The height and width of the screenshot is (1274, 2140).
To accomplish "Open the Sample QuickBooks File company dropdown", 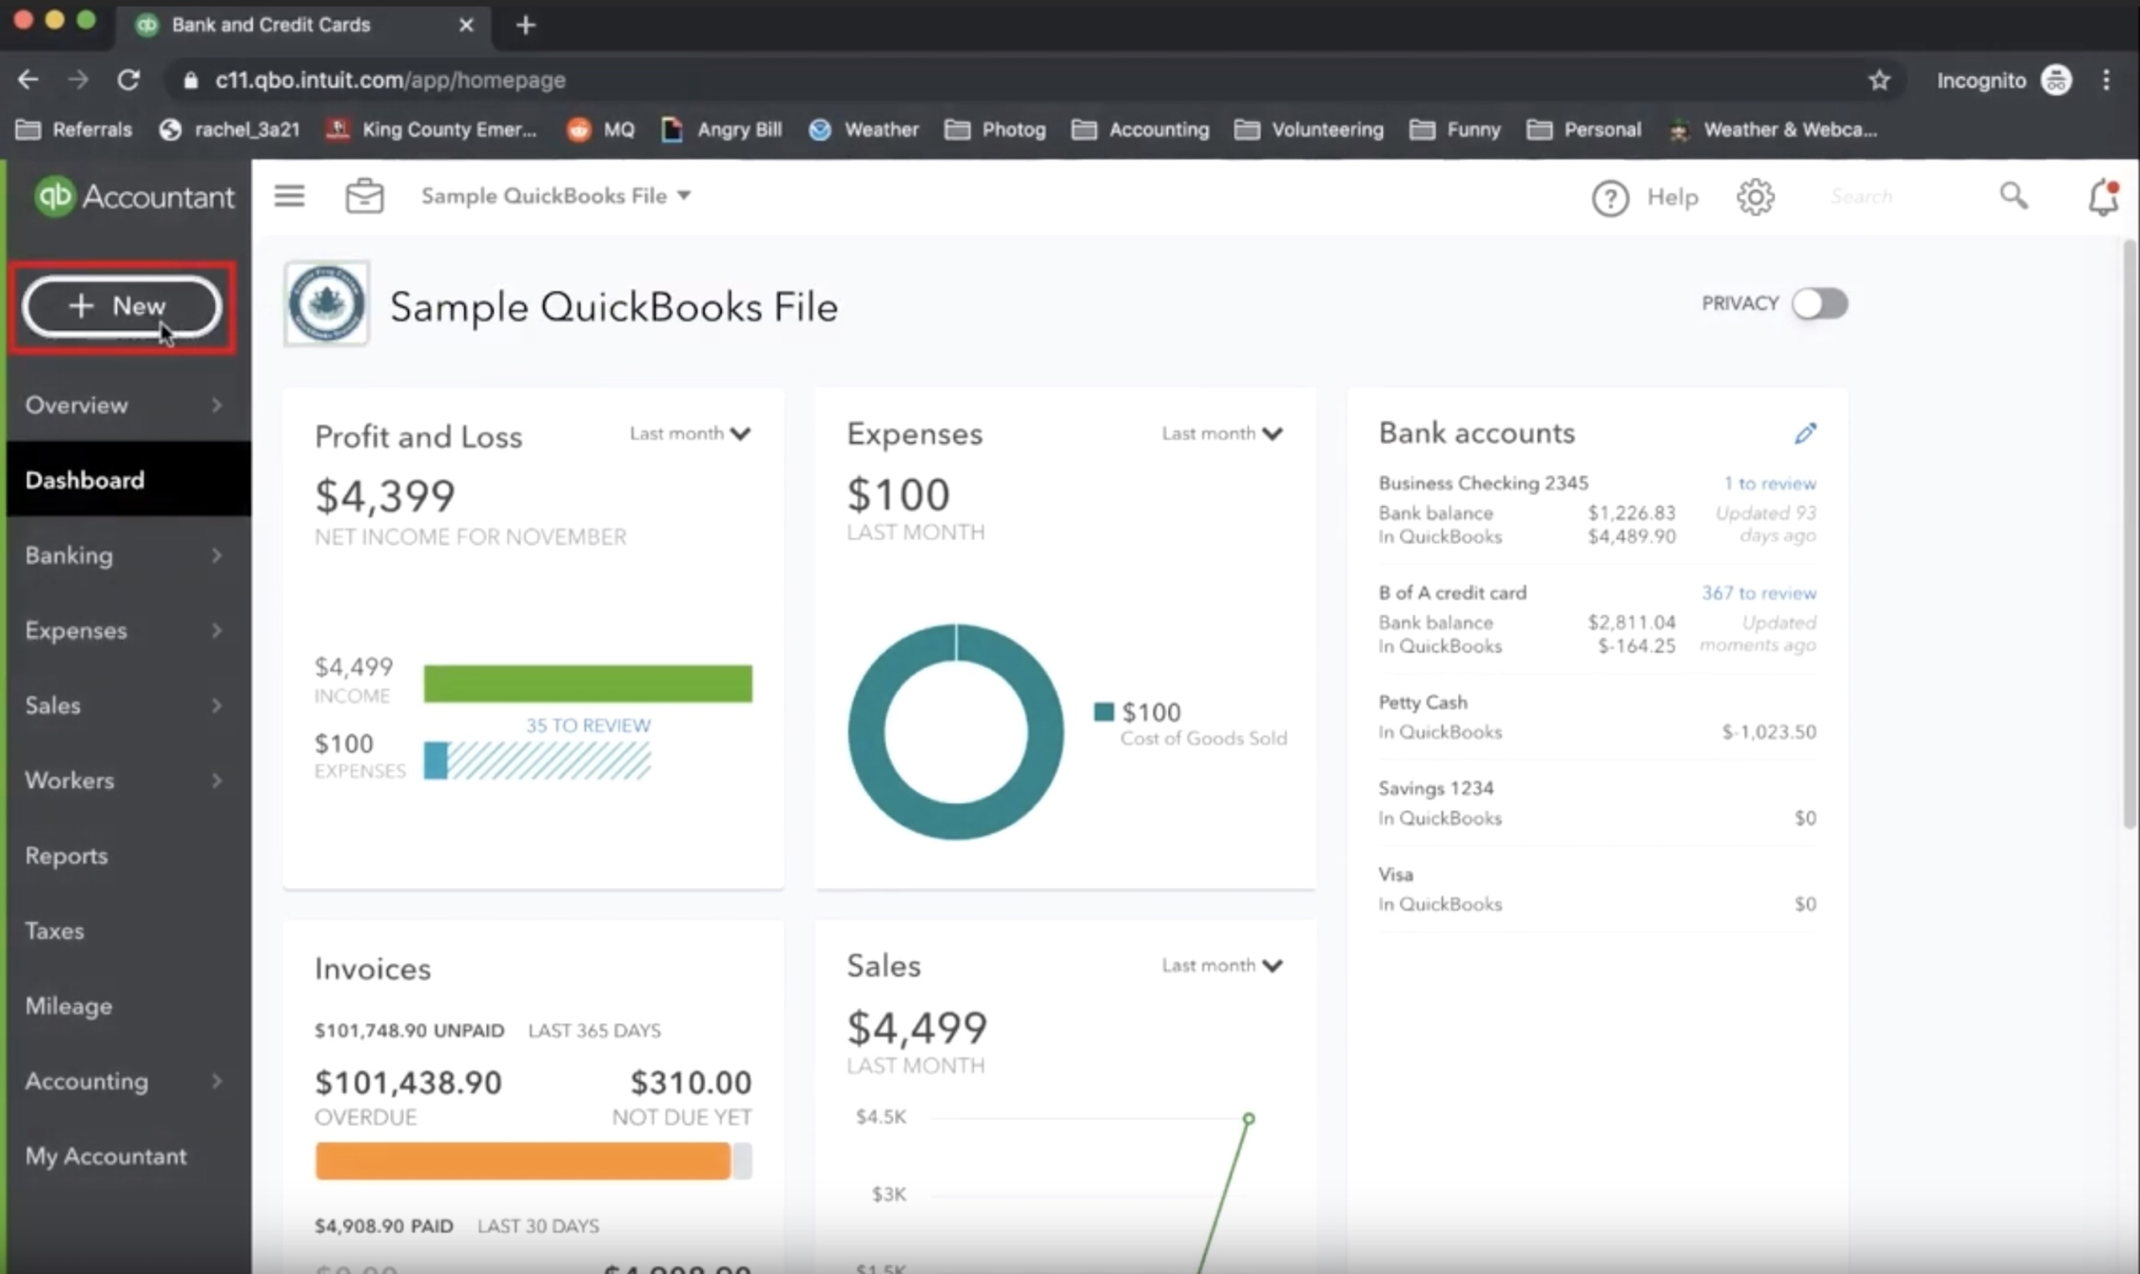I will (x=555, y=196).
